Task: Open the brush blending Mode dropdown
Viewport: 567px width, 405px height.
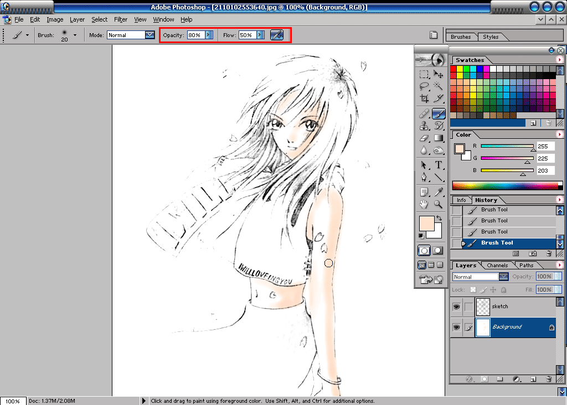Action: point(150,35)
